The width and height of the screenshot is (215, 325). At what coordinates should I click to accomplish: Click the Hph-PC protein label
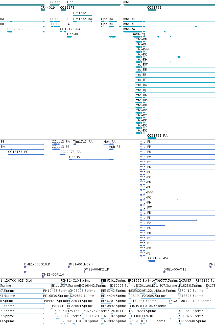point(75,157)
